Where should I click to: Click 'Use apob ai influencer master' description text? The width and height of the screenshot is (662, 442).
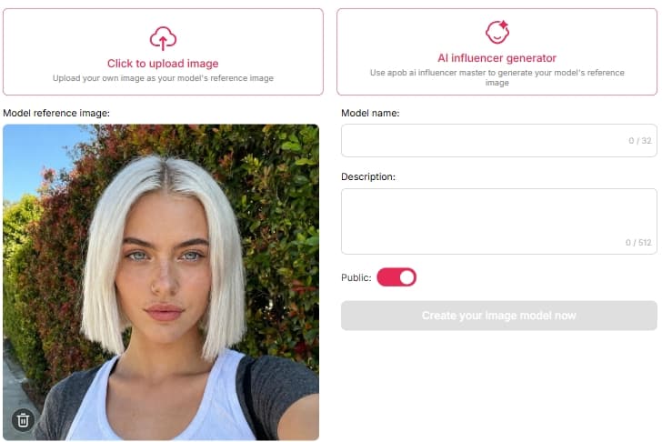(496, 77)
